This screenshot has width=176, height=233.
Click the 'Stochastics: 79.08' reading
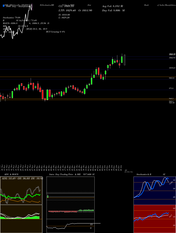coord(12,18)
